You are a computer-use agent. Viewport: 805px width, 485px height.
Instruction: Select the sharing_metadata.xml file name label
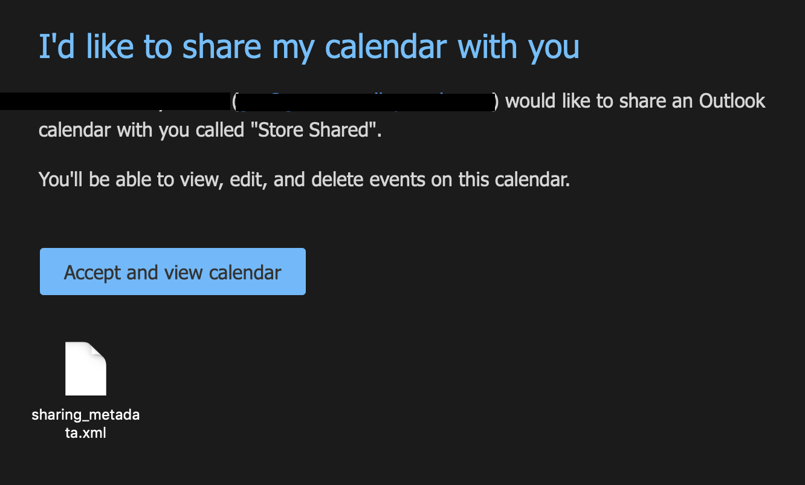click(86, 424)
